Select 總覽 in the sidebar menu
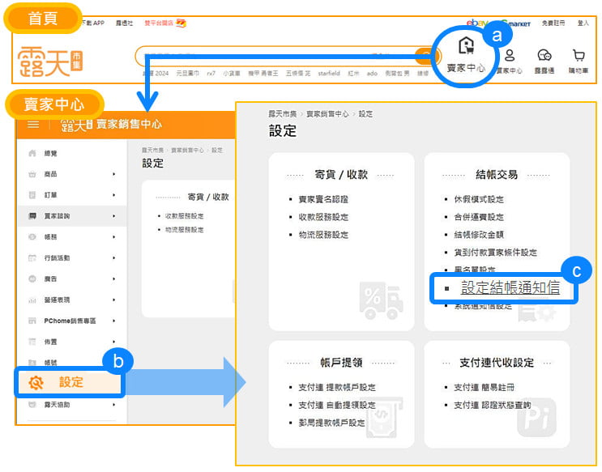 coord(50,153)
